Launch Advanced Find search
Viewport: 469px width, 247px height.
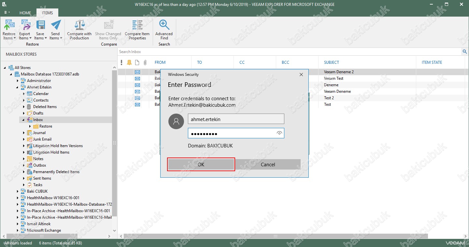click(x=164, y=30)
